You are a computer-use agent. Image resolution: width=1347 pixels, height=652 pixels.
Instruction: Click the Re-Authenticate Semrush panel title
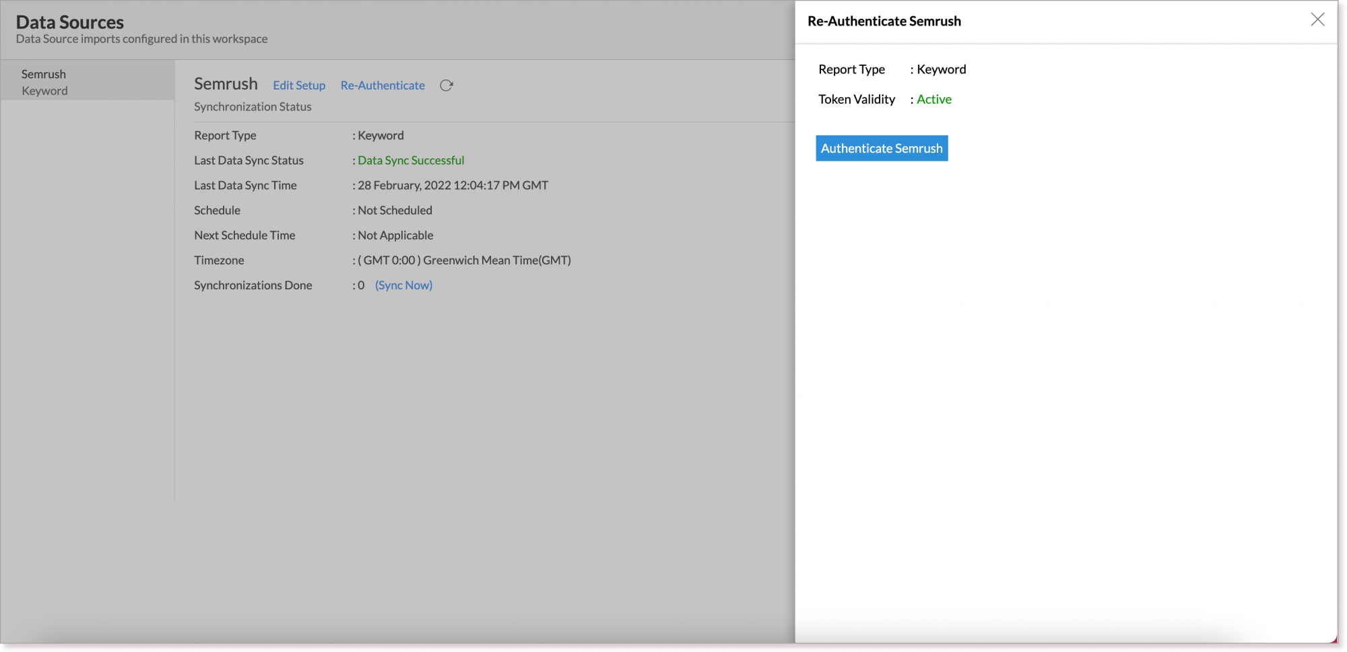coord(884,21)
